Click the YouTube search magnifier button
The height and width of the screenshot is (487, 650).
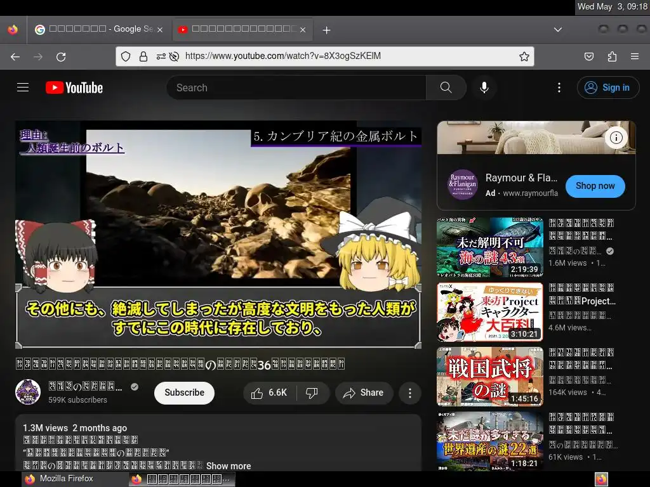pos(446,88)
